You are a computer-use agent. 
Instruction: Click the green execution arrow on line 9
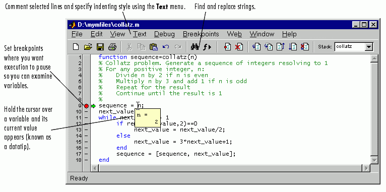pyautogui.click(x=93, y=106)
